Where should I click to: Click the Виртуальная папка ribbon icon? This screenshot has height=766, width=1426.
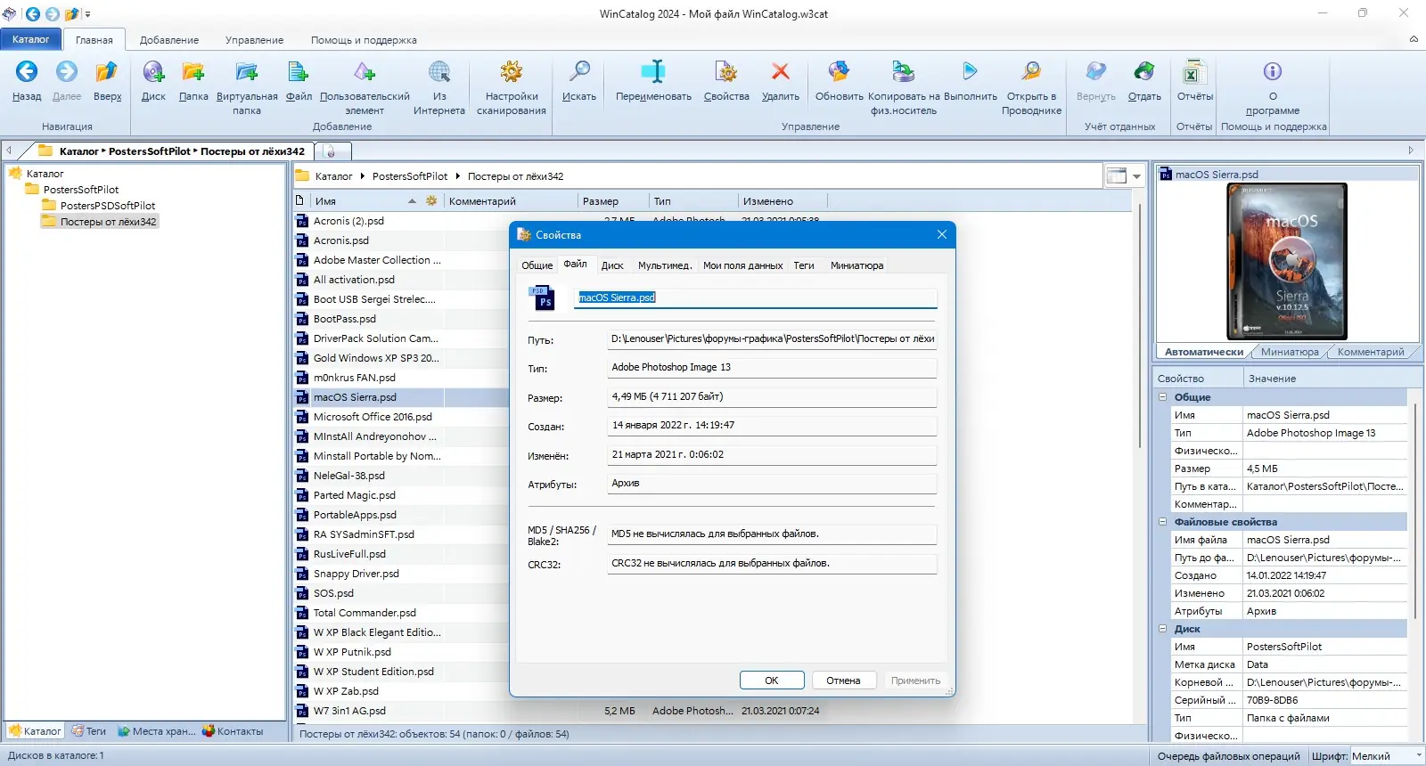[x=247, y=73]
